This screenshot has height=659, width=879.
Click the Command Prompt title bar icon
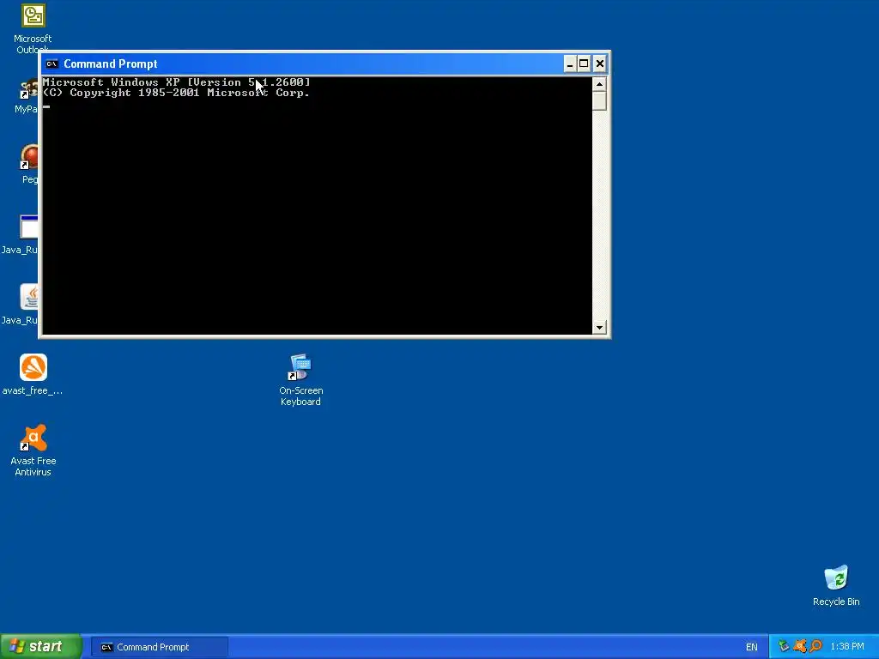point(52,63)
